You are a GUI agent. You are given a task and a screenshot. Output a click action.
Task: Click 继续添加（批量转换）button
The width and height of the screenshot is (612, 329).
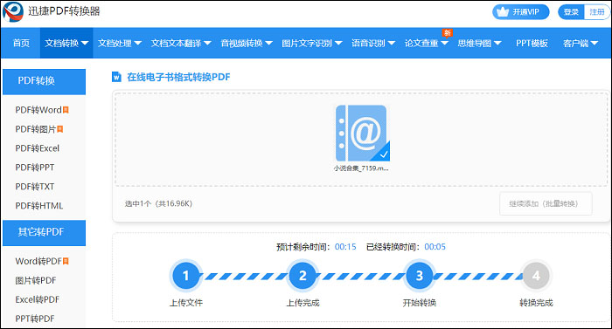(x=546, y=203)
